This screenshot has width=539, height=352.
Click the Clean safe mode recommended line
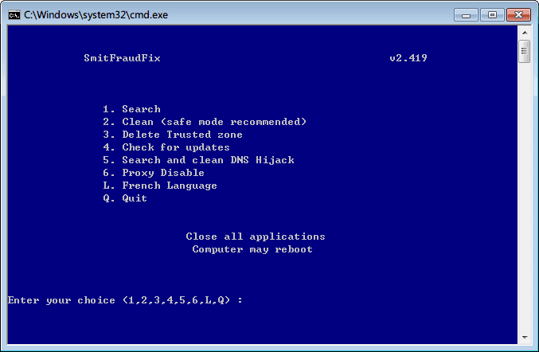tap(205, 122)
